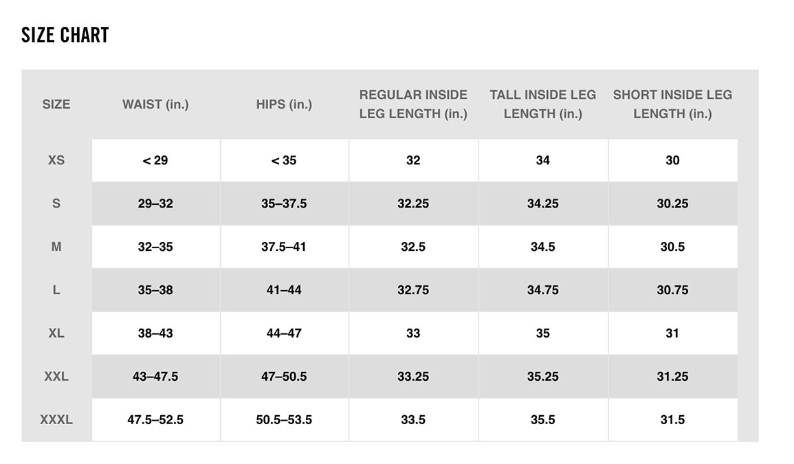Click the waist cell reading 29–32
The width and height of the screenshot is (794, 464).
click(155, 203)
